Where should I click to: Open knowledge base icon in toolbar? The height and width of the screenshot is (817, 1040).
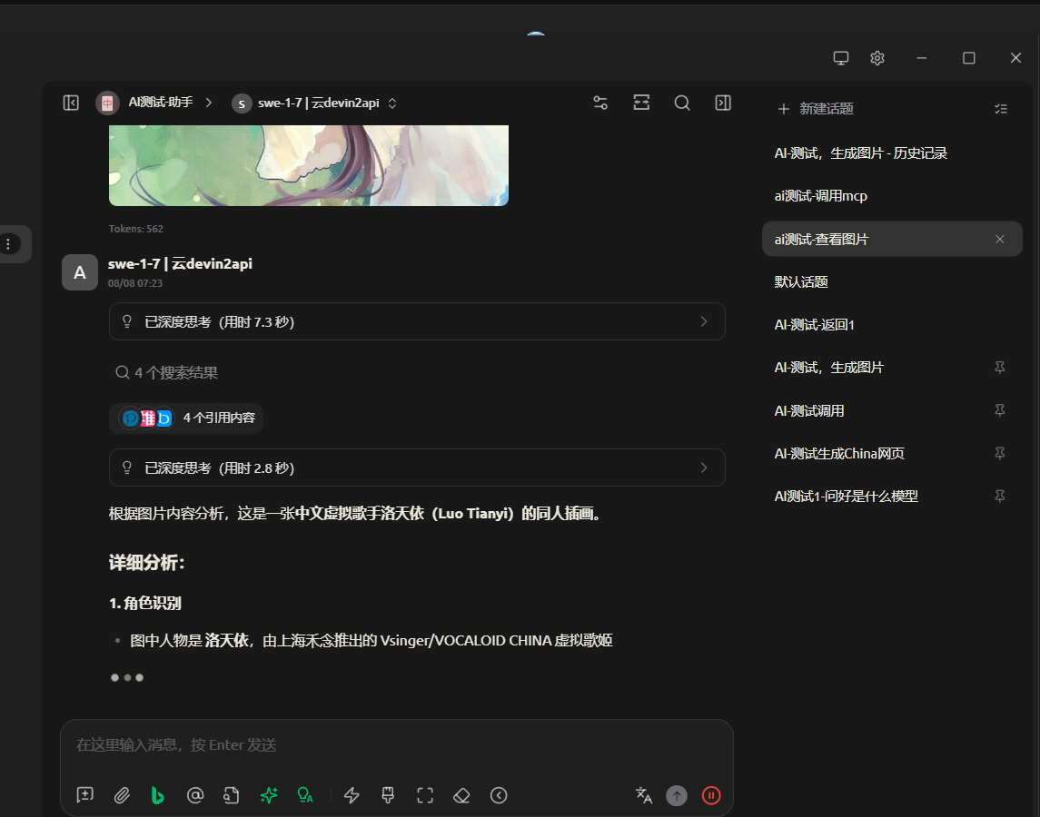232,795
